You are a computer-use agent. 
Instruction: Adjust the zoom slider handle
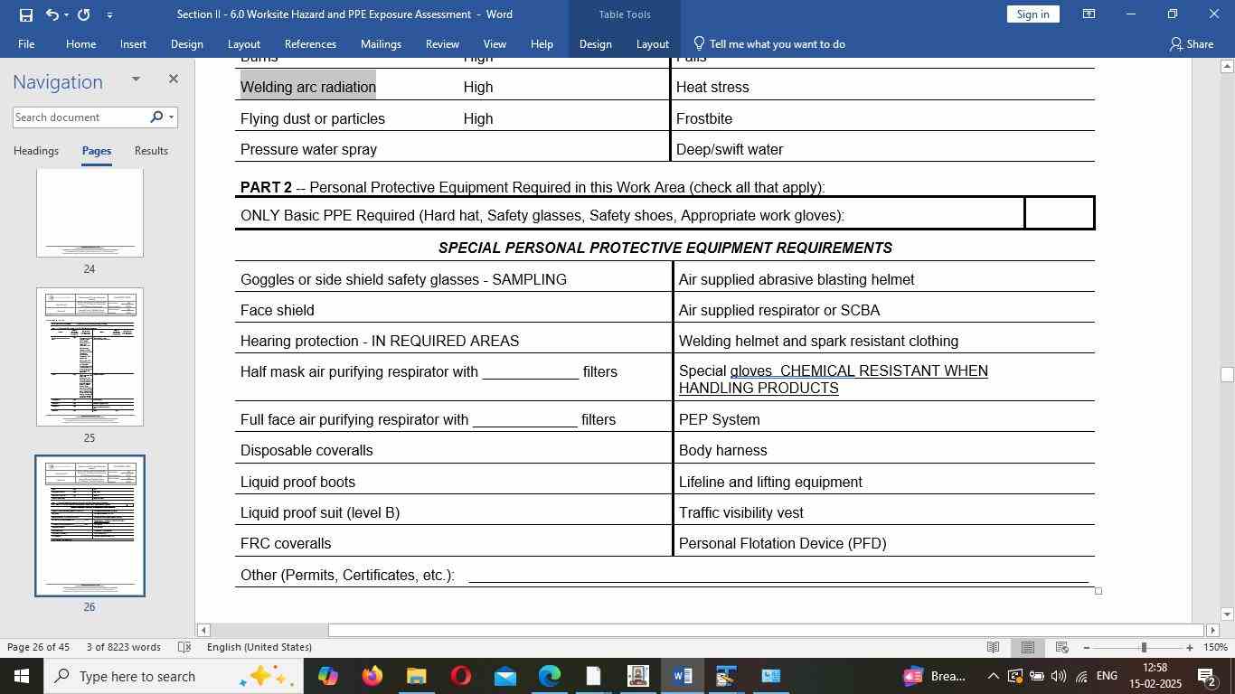(x=1144, y=647)
